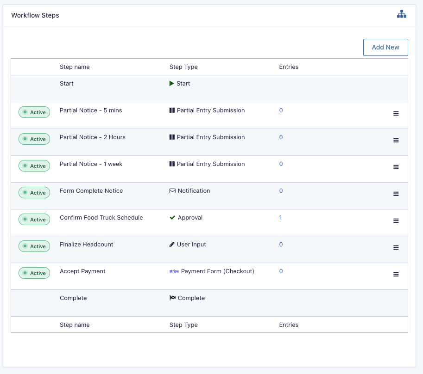Click pause icon in Partial Notice - 5 mins row
The height and width of the screenshot is (374, 423).
[x=172, y=110]
